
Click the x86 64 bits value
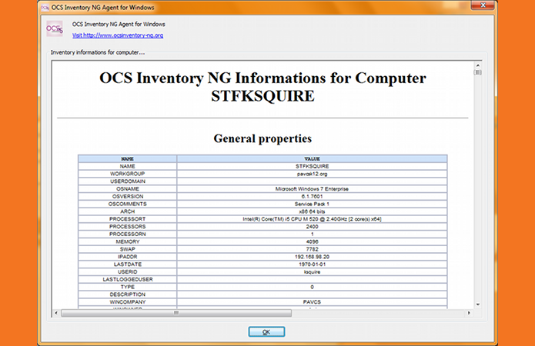coord(312,211)
